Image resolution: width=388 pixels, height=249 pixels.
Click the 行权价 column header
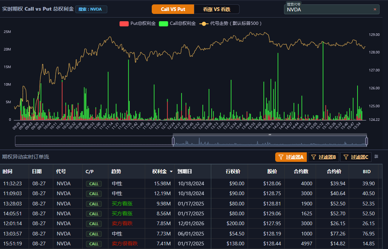point(233,172)
